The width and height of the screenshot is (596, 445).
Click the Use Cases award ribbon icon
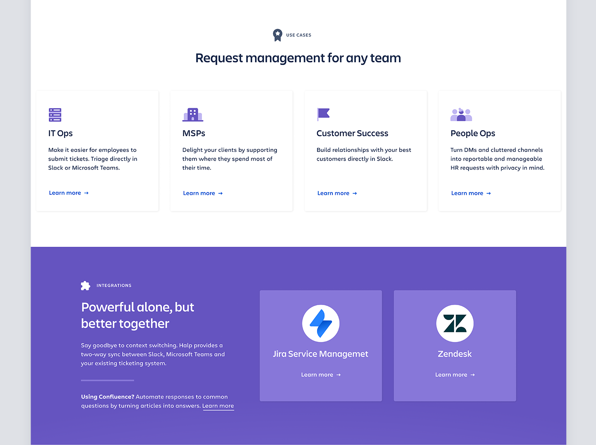coord(277,35)
